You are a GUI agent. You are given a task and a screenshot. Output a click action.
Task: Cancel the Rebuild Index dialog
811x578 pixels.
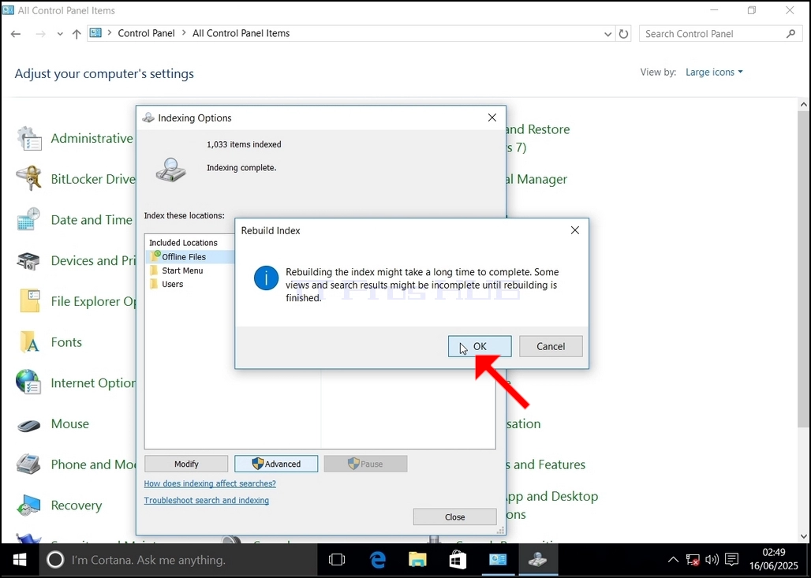tap(551, 346)
